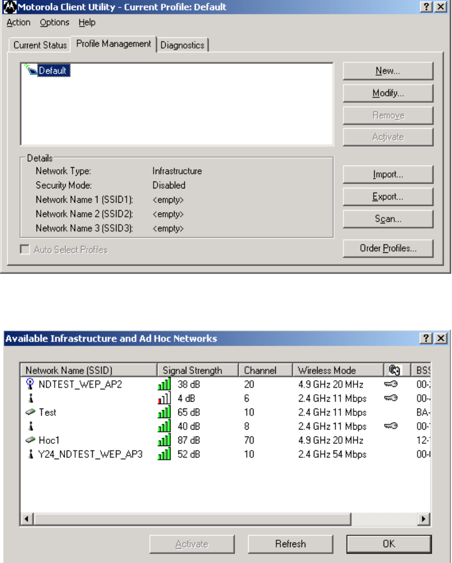Click the scrollbar right arrow
The height and width of the screenshot is (563, 452).
click(x=423, y=519)
